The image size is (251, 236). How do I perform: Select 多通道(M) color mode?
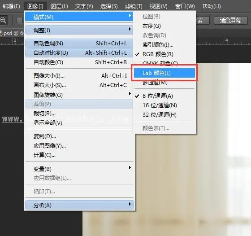tap(164, 83)
